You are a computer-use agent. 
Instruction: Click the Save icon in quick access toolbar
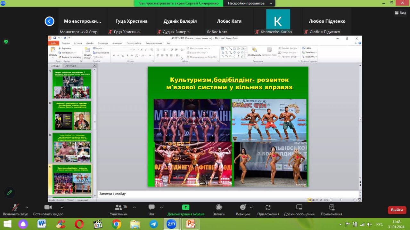pos(54,38)
